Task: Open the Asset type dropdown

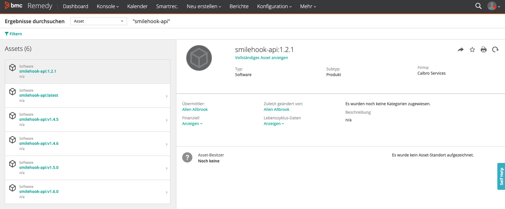Action: (x=99, y=21)
